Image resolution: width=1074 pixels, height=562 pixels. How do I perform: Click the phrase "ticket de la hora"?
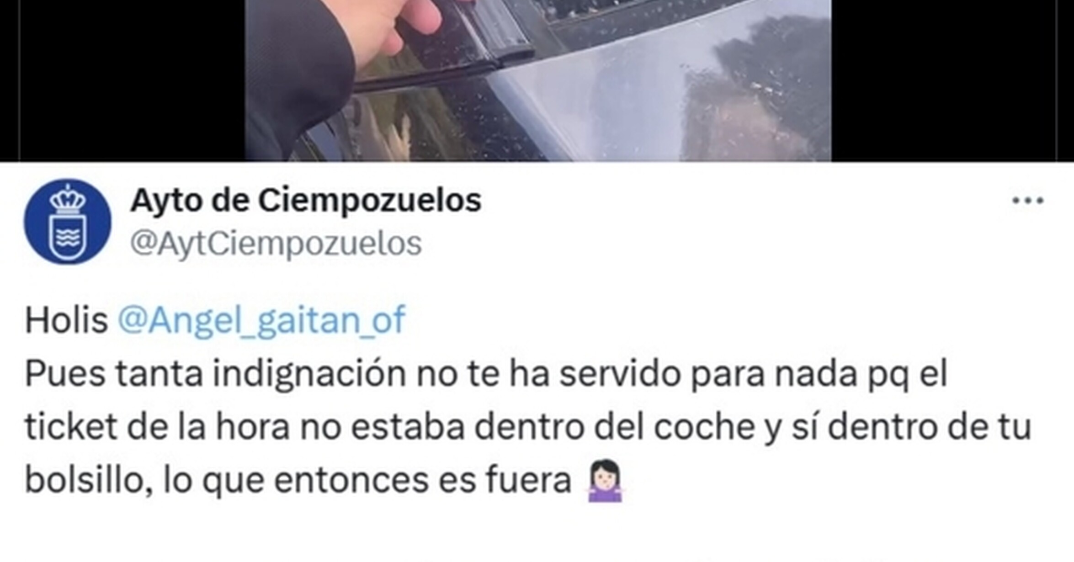(x=157, y=427)
